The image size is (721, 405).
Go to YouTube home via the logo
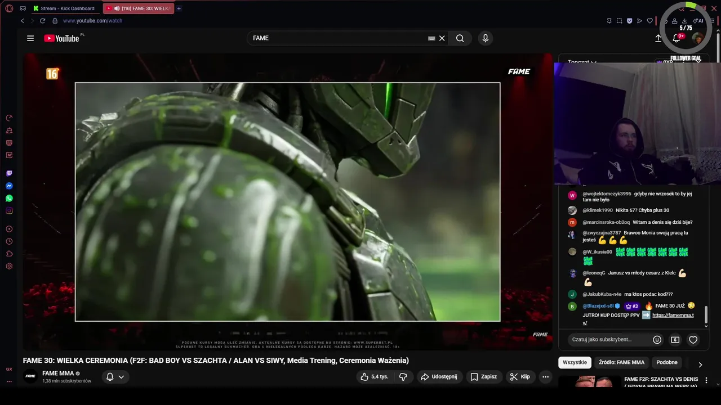coord(61,38)
